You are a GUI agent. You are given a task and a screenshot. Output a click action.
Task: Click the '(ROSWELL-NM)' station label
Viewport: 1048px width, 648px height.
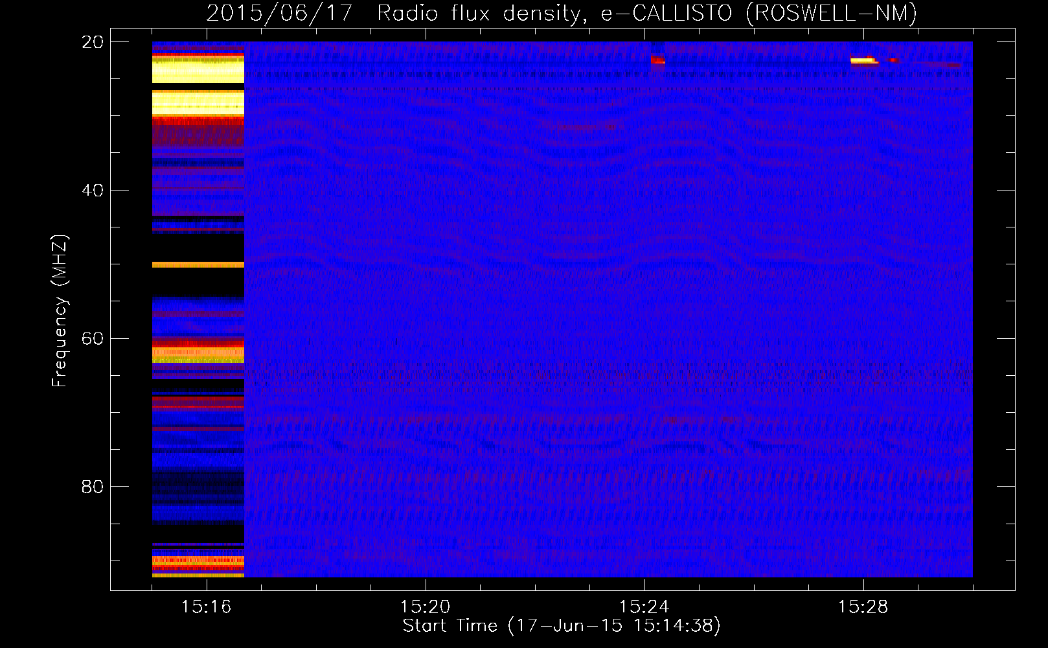tap(832, 13)
